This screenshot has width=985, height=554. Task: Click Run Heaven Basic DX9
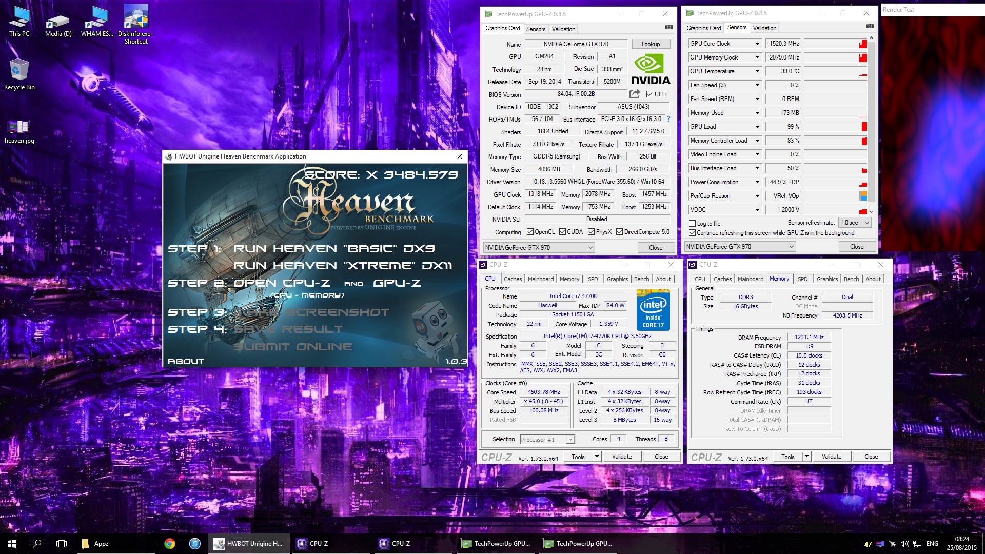pos(334,249)
